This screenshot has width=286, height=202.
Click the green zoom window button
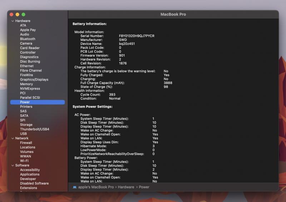tap(24, 14)
